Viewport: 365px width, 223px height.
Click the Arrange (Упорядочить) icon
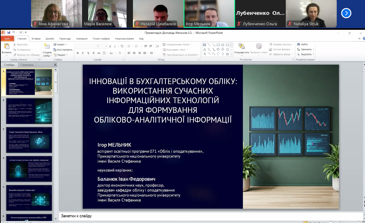click(x=241, y=46)
